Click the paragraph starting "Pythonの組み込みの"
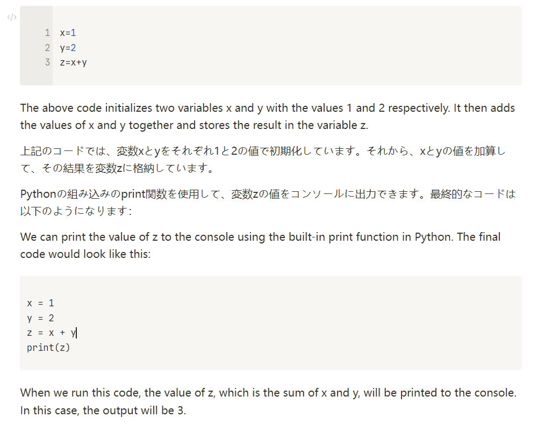This screenshot has height=432, width=545. tap(267, 202)
